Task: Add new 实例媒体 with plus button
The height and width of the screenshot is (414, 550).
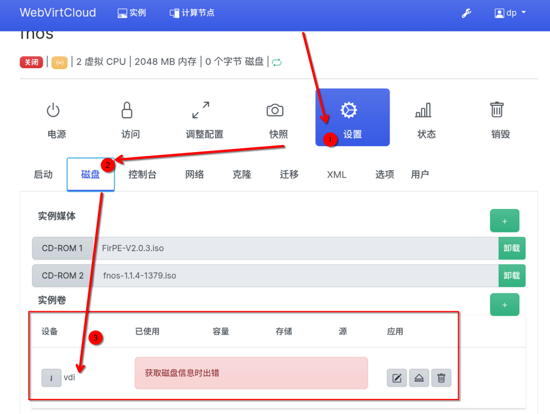Action: tap(505, 221)
